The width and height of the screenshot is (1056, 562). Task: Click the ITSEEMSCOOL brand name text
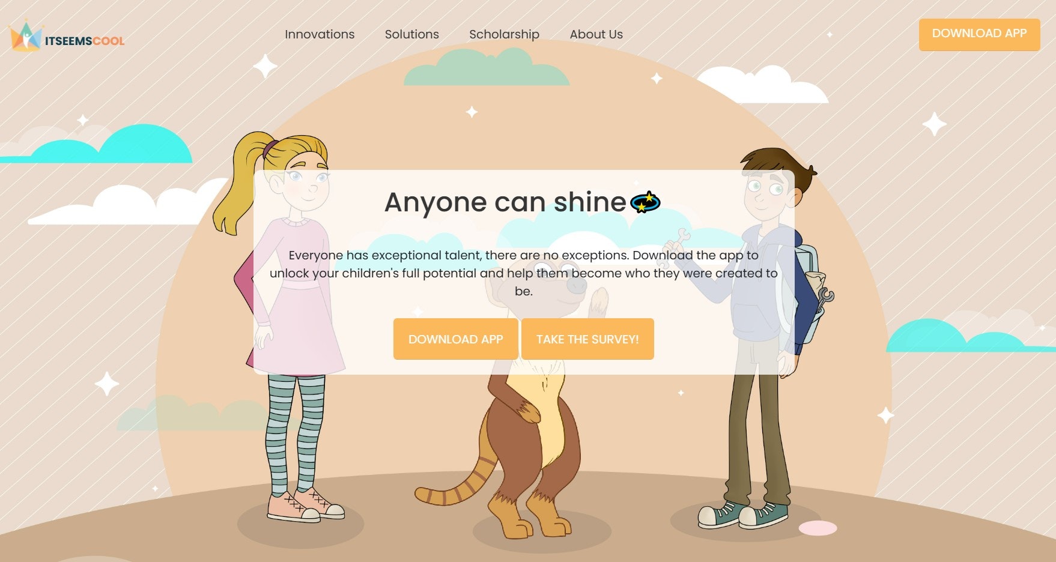coord(85,41)
